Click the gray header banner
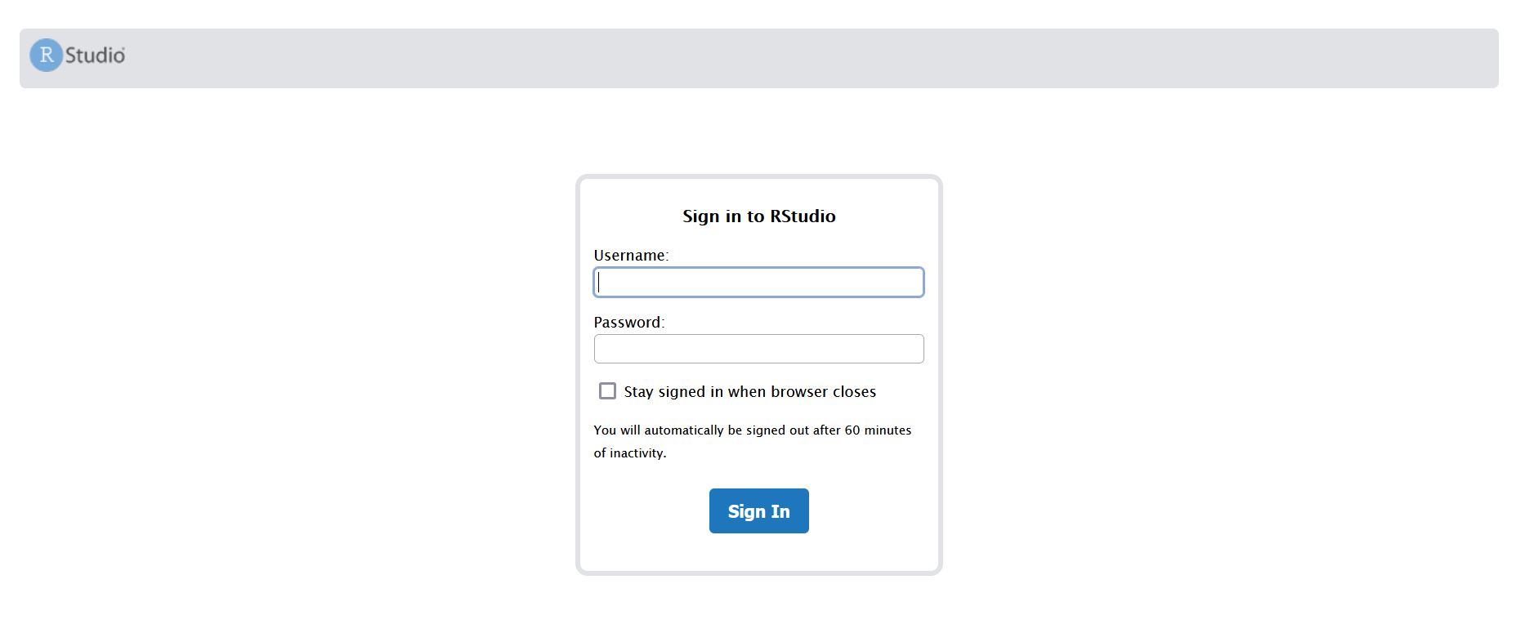The image size is (1516, 642). (736, 57)
